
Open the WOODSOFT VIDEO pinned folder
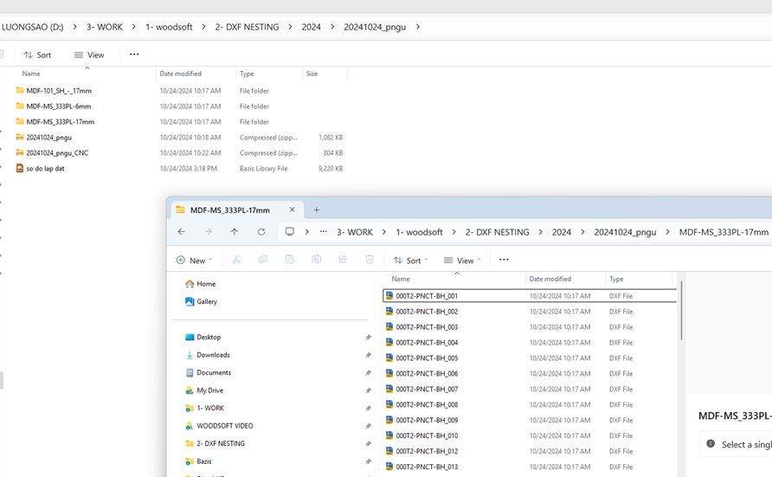click(x=224, y=426)
